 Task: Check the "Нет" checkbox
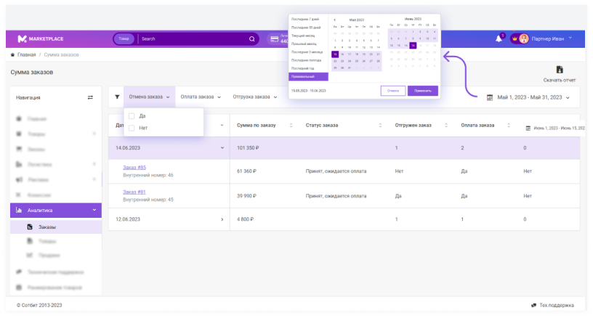coord(132,128)
